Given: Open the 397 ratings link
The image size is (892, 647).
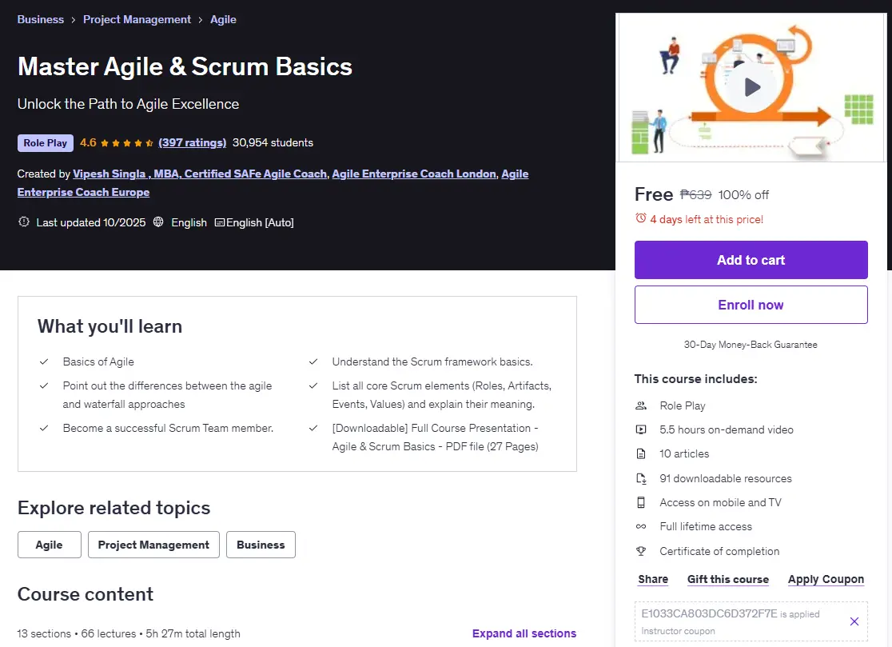Looking at the screenshot, I should tap(193, 143).
